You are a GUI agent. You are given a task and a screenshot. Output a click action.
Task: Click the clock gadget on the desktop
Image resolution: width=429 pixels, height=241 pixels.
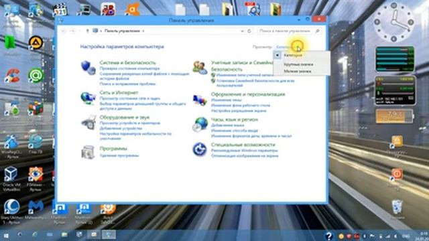(394, 22)
